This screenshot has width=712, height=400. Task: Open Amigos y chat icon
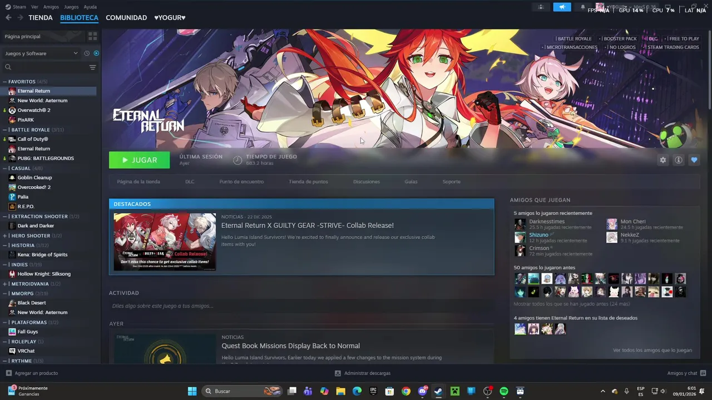[x=703, y=373]
